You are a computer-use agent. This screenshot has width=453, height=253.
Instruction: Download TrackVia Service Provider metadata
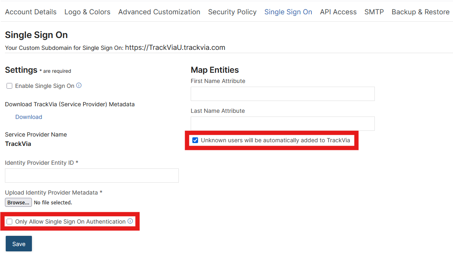coord(29,117)
